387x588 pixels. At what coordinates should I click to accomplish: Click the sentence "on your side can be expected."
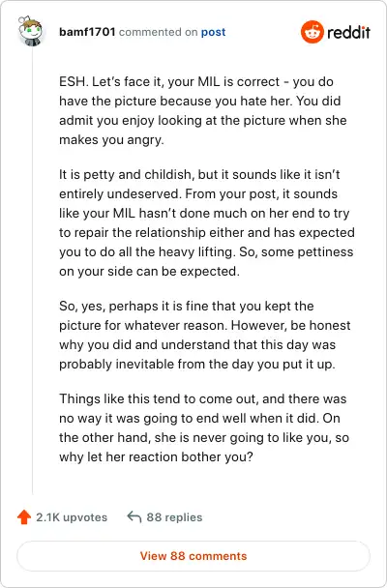[149, 271]
